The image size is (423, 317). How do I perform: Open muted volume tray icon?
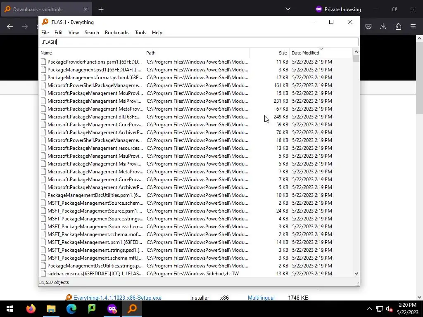click(x=389, y=309)
